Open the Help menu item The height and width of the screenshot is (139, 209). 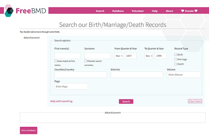click(x=155, y=11)
